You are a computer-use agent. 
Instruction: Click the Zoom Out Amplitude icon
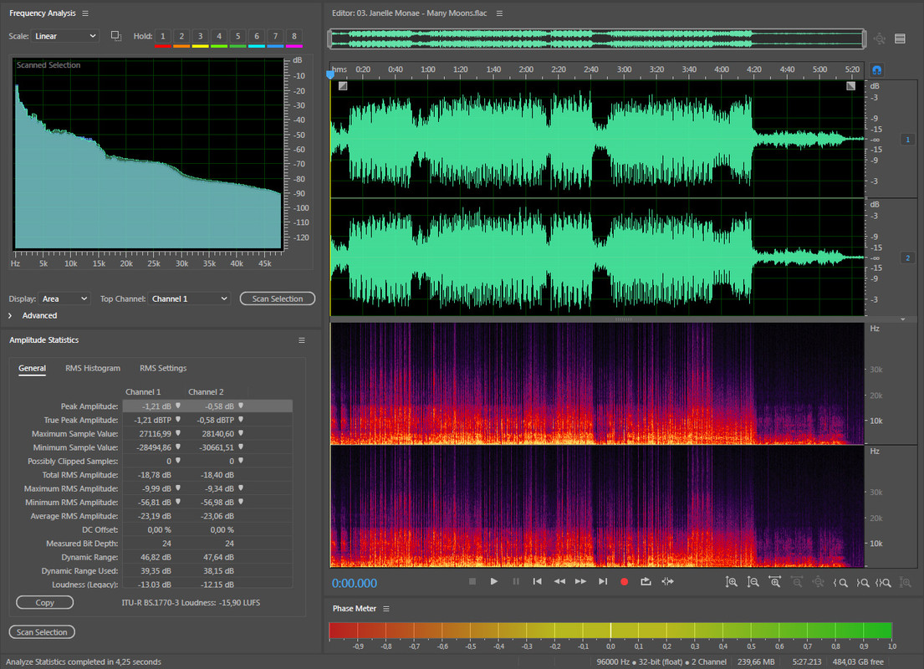coord(753,582)
